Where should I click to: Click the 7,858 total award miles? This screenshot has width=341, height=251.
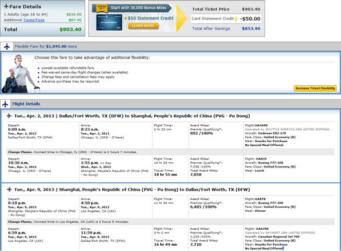(196, 174)
